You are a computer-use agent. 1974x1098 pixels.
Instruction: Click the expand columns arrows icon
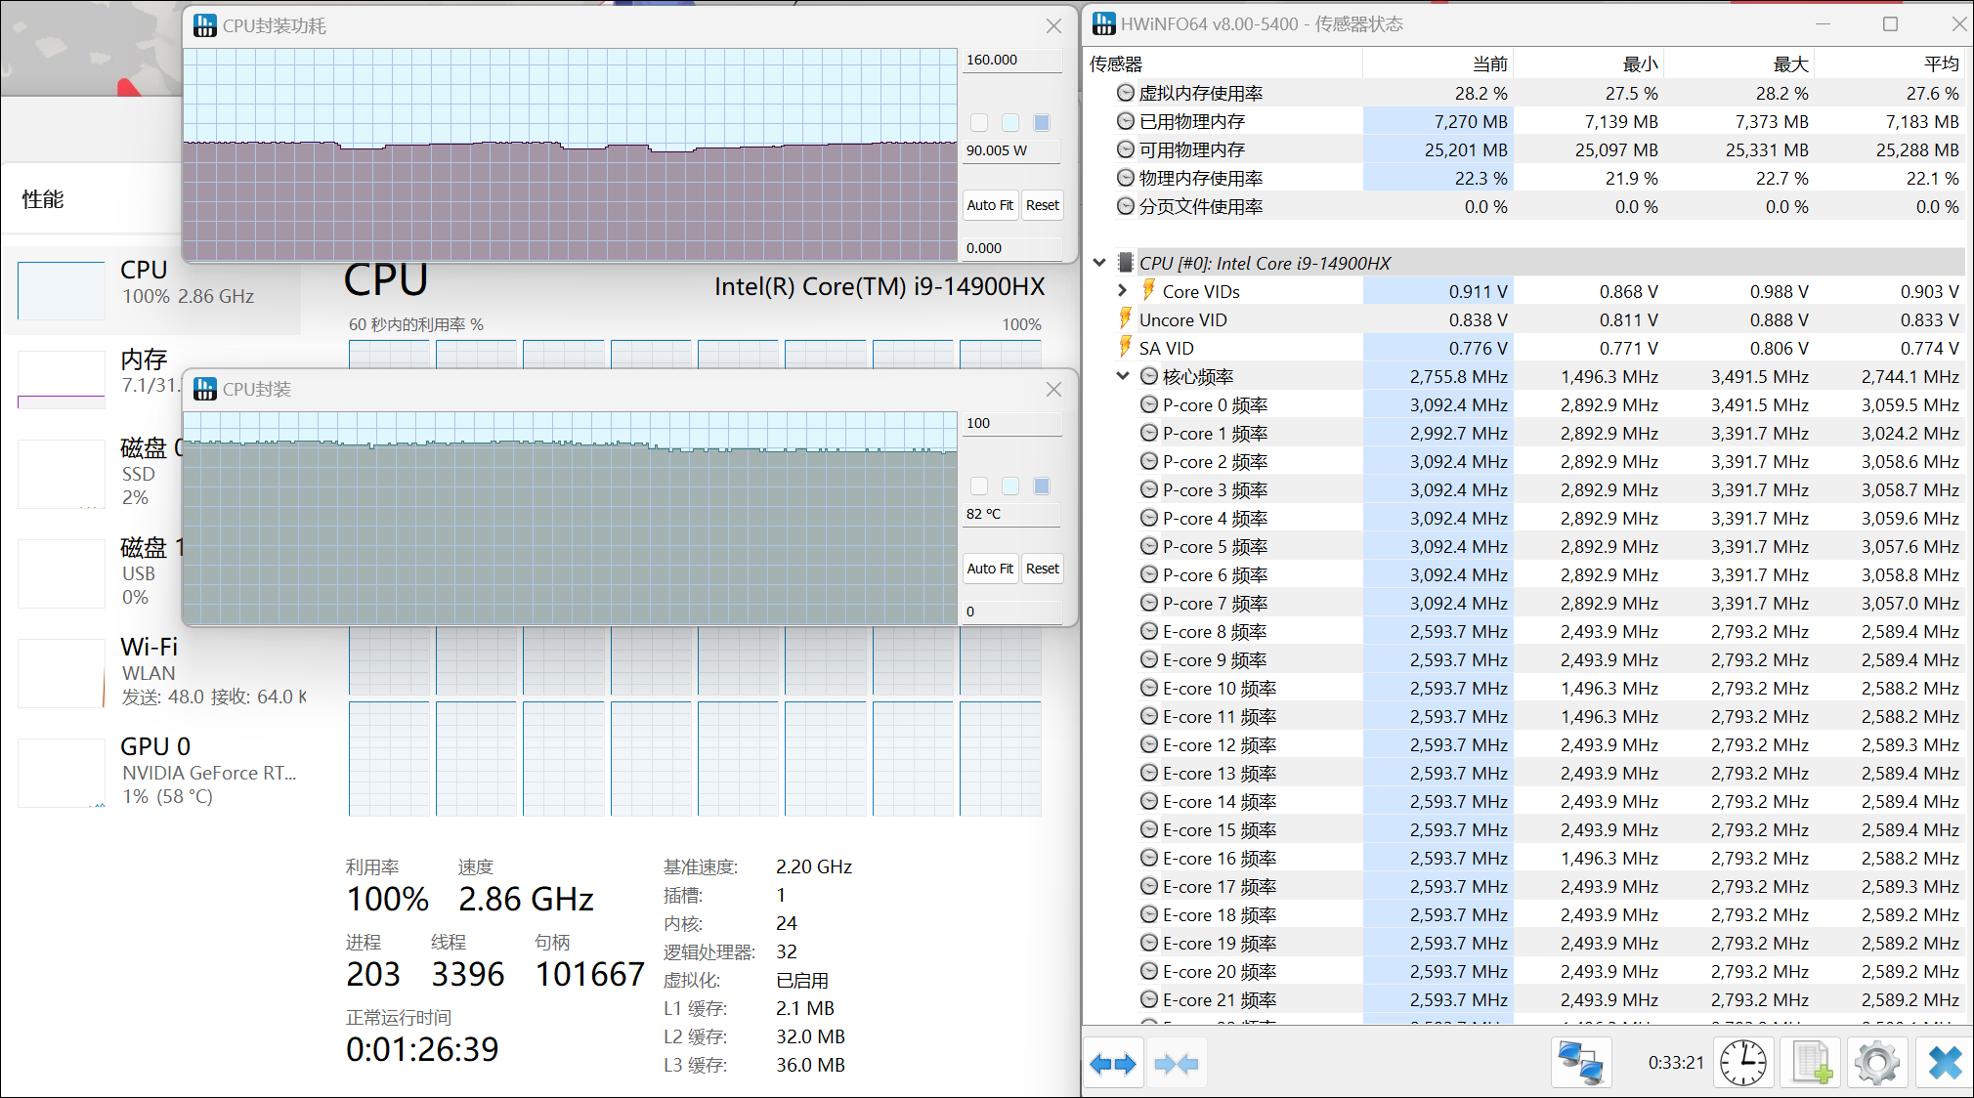(1113, 1064)
